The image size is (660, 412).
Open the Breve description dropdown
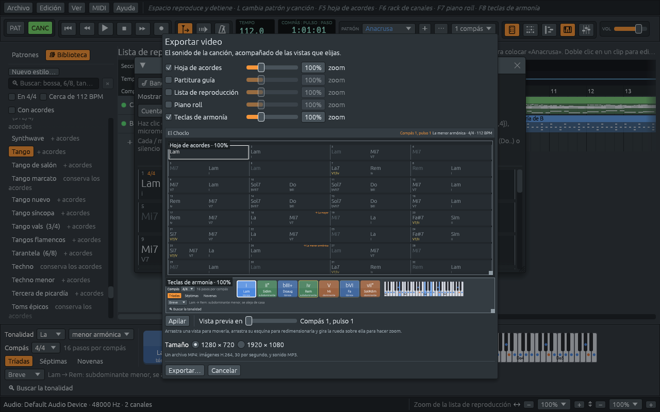click(x=24, y=374)
